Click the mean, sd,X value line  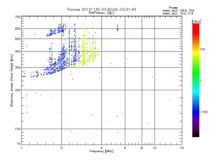(178, 14)
